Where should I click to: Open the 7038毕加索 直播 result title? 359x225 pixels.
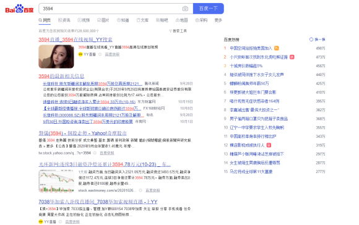point(98,202)
